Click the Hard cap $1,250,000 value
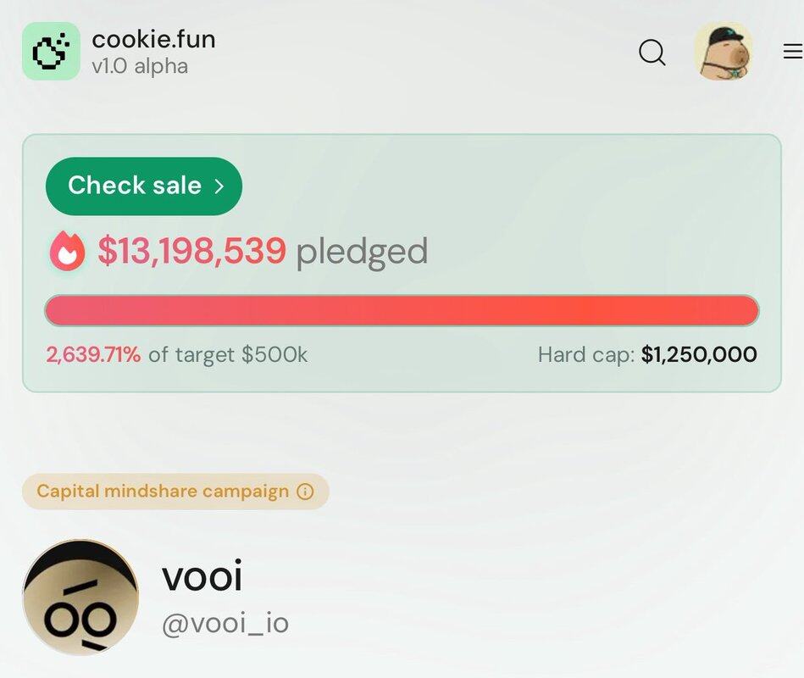Screen dimensions: 804x678 699,354
